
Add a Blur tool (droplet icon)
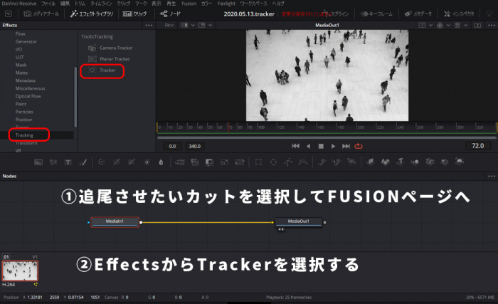161,162
